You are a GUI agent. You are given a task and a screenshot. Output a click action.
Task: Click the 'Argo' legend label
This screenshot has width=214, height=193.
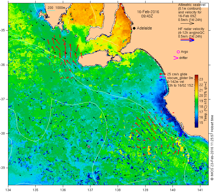pos(184,52)
